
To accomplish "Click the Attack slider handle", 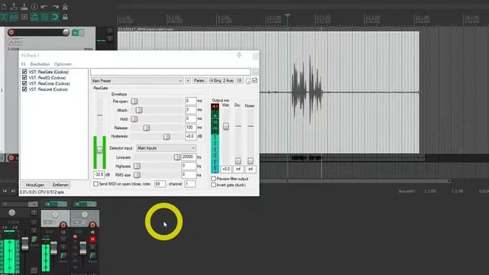I will pyautogui.click(x=139, y=110).
